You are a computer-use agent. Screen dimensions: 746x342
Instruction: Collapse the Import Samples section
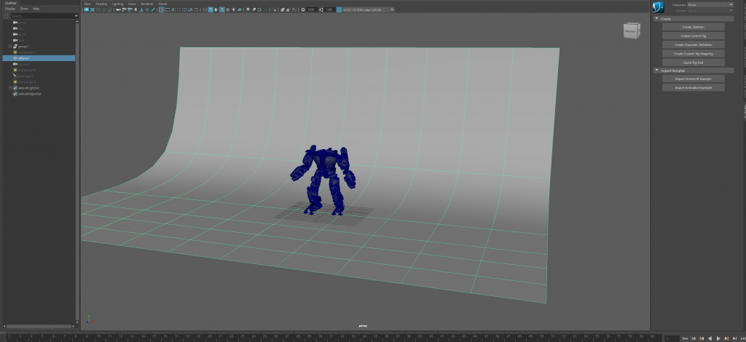[656, 71]
